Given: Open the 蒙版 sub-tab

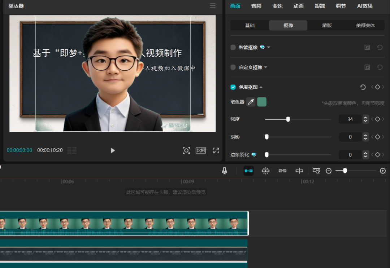Looking at the screenshot, I should point(327,25).
